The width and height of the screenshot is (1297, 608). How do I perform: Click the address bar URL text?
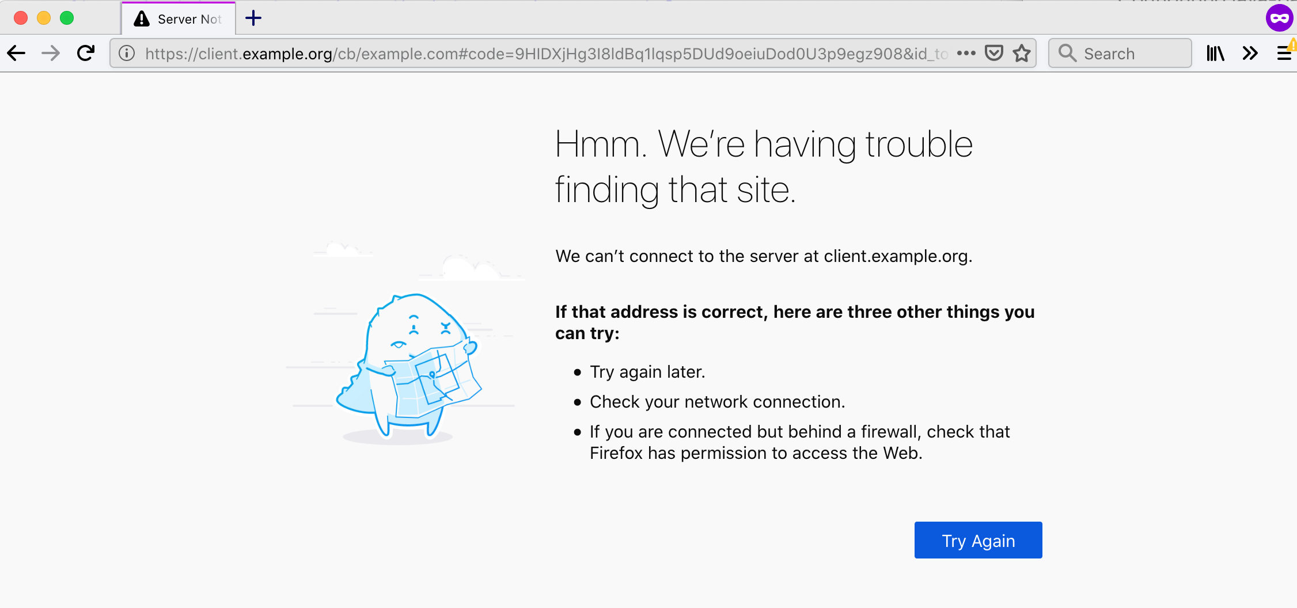(x=545, y=54)
